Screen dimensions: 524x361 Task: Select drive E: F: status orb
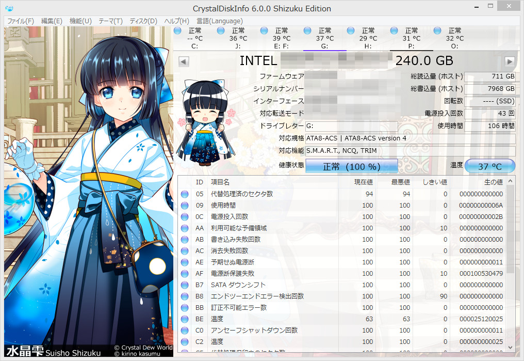tap(265, 31)
